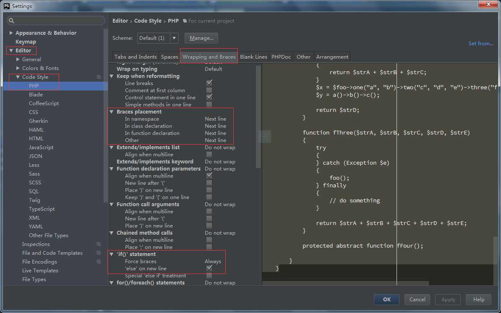Click the 'For current project' icon

point(185,21)
